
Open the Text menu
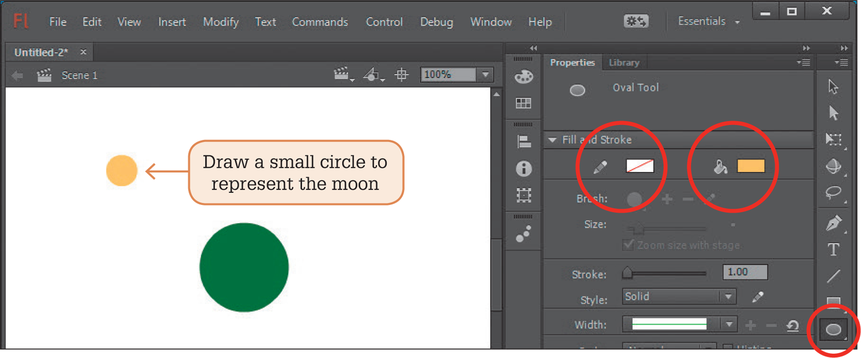click(x=266, y=22)
